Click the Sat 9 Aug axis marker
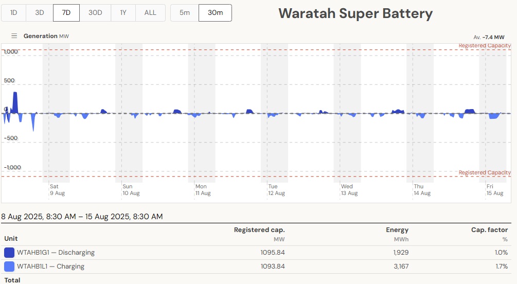 tap(57, 190)
